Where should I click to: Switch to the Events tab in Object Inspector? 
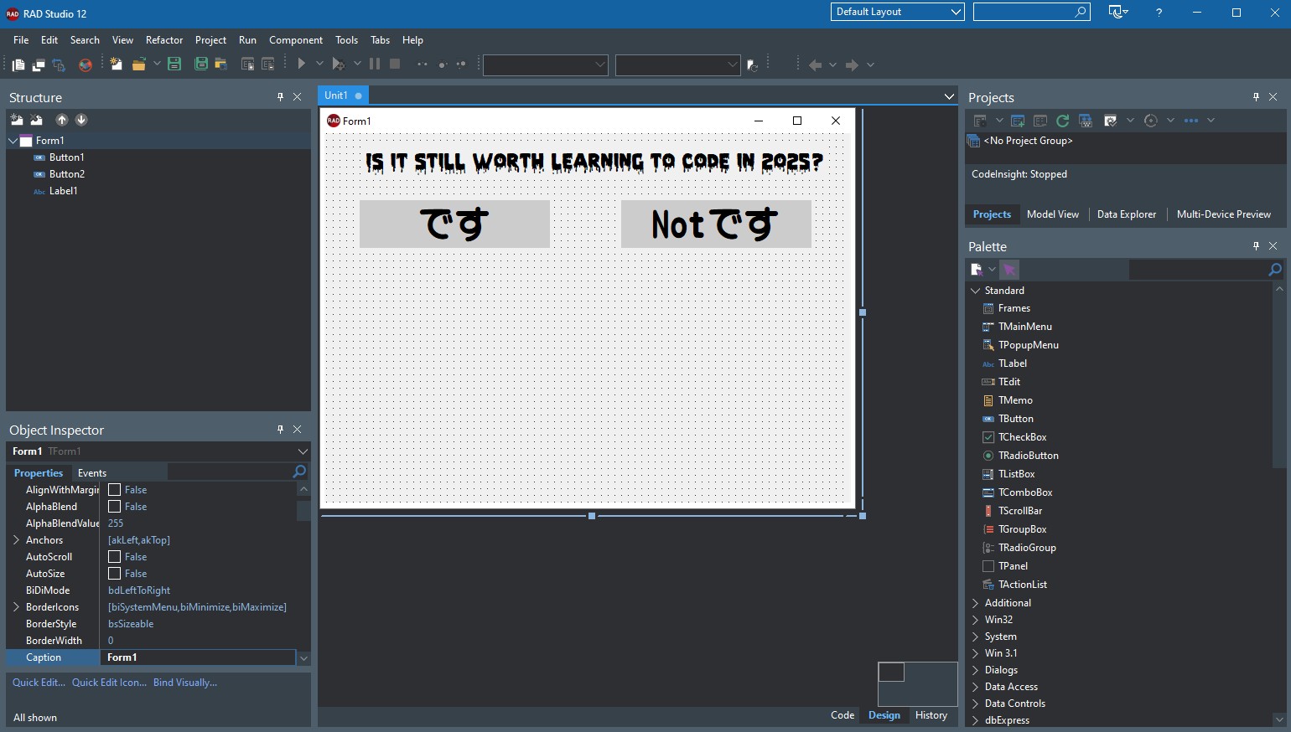click(92, 473)
